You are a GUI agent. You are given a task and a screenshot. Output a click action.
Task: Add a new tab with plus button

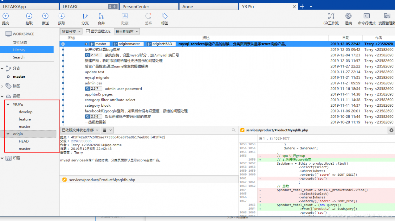click(302, 6)
